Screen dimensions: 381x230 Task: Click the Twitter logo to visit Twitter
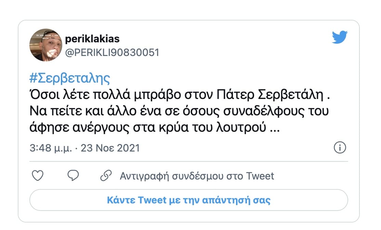point(340,37)
